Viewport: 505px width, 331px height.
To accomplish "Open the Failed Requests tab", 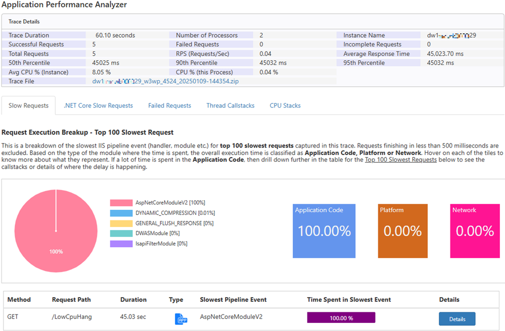I will [x=169, y=106].
